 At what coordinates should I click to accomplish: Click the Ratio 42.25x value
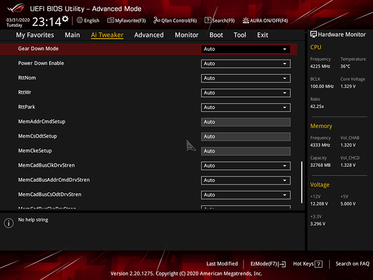[317, 106]
